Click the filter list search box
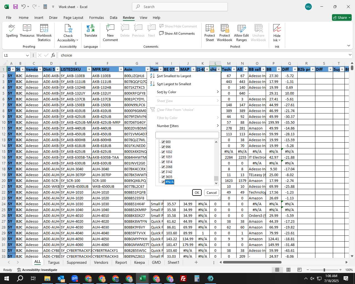Viewport: 355px width, 284px height. click(187, 135)
